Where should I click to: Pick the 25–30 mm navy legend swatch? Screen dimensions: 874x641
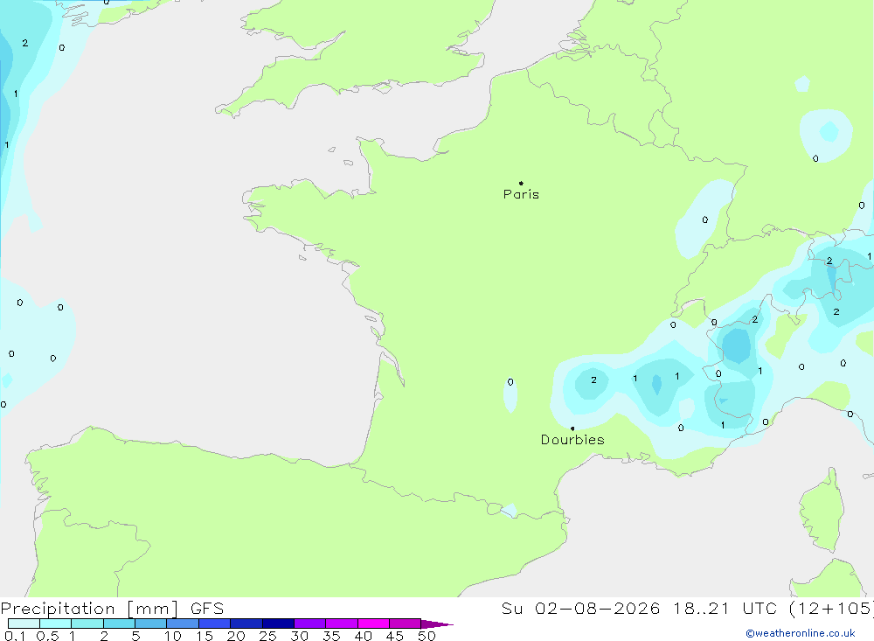click(x=278, y=624)
